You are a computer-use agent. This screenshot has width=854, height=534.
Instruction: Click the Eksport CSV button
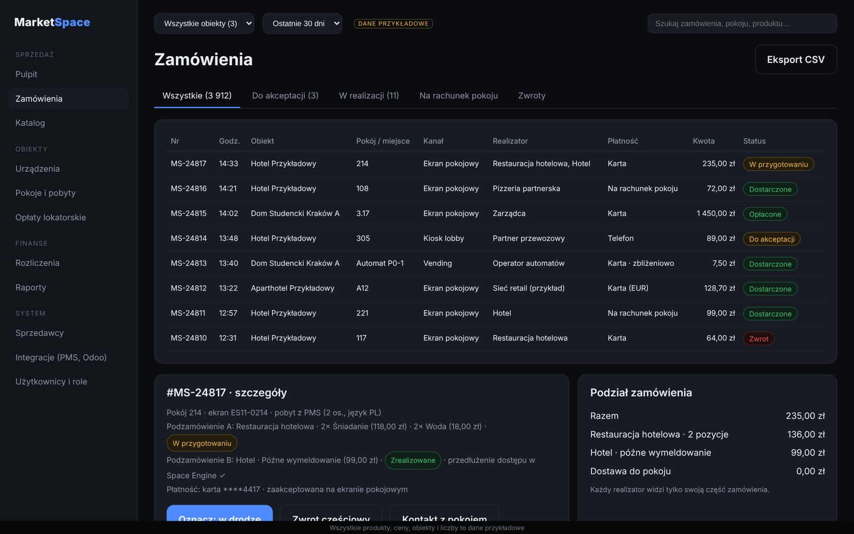coord(796,59)
